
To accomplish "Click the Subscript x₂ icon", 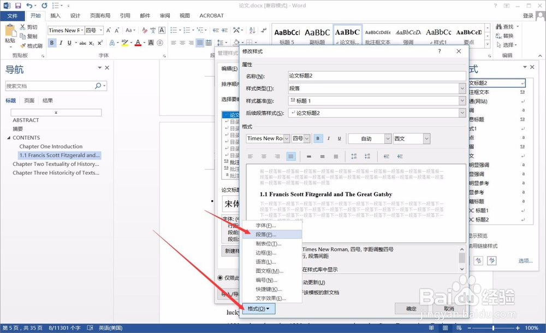I will coord(91,43).
